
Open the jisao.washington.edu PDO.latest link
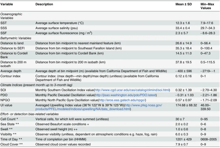point(126,95)
